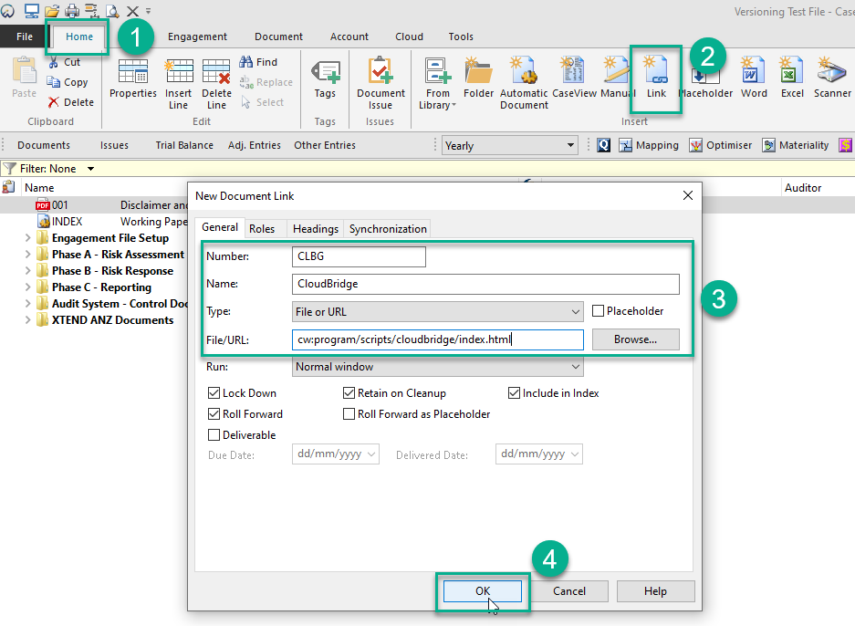Viewport: 855px width, 626px height.
Task: Toggle the Roll Forward checkbox
Action: pos(214,414)
